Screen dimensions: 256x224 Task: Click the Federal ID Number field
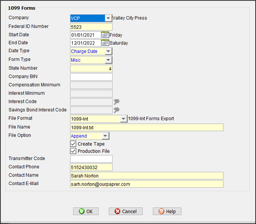91,27
